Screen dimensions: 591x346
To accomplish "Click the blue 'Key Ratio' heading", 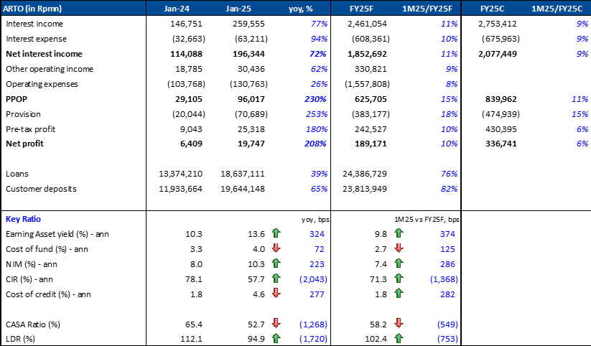I will pos(23,219).
